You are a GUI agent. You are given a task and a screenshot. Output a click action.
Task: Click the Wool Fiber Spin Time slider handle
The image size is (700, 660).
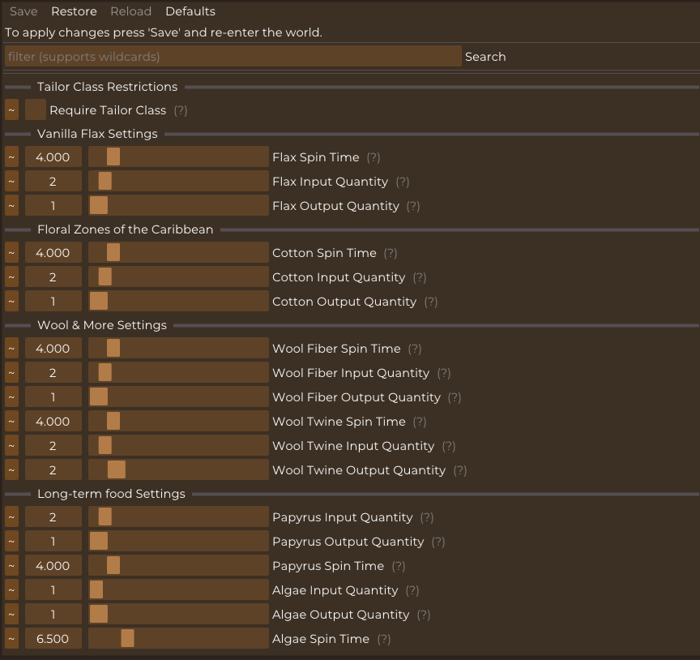pos(113,349)
